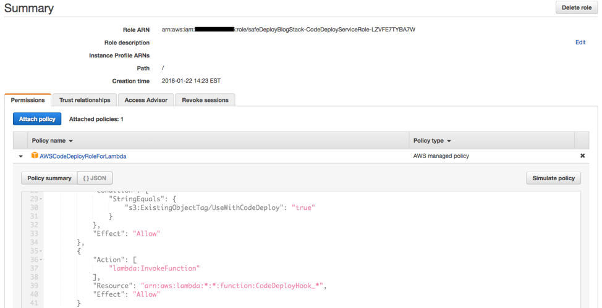The height and width of the screenshot is (308, 602).
Task: Click the "Action" key on line 36
Action: tap(109, 260)
